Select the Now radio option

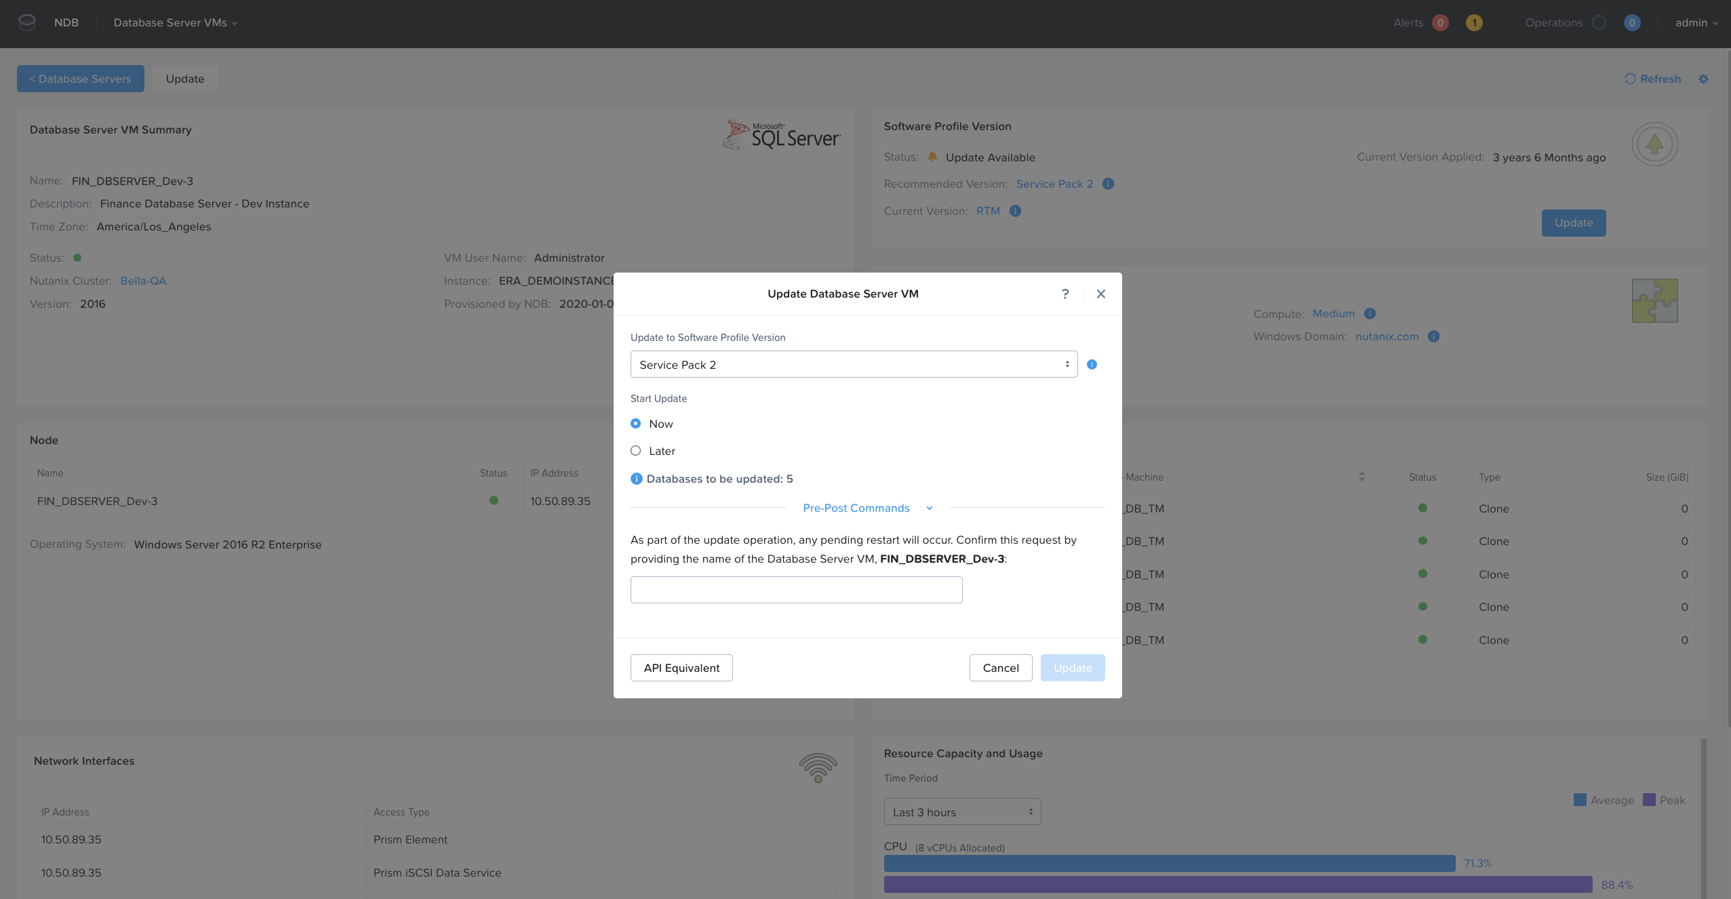coord(636,424)
